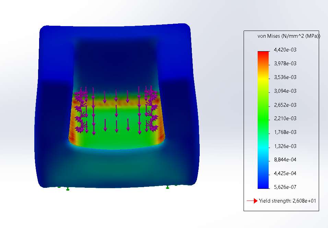This screenshot has height=228, width=328.
Task: Pick the dark blue bottom of the color bar
Action: coord(263,185)
